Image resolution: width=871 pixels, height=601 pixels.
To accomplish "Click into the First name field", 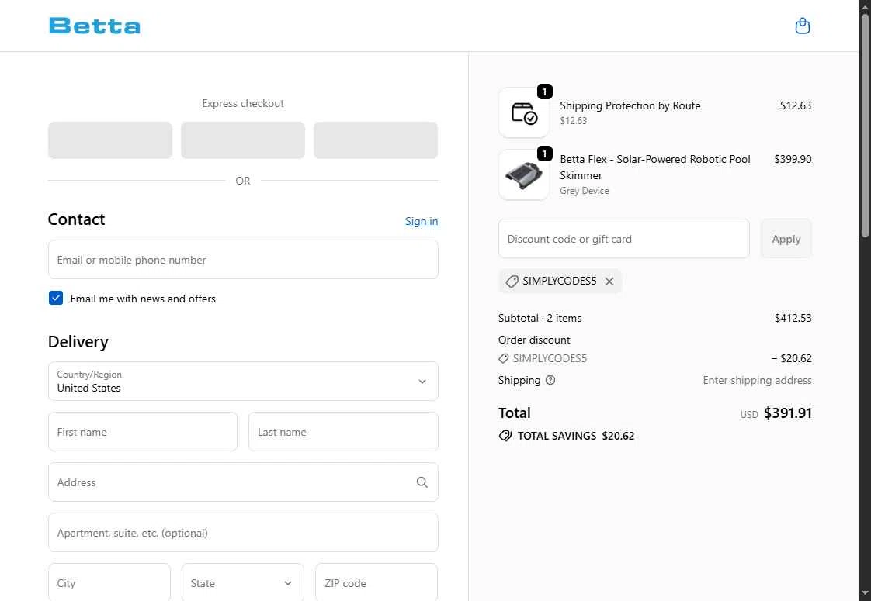I will tap(143, 432).
